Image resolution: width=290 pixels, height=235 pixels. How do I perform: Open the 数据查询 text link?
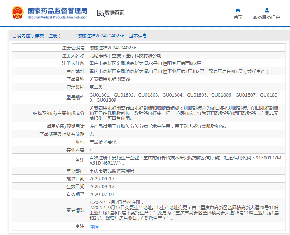click(114, 13)
